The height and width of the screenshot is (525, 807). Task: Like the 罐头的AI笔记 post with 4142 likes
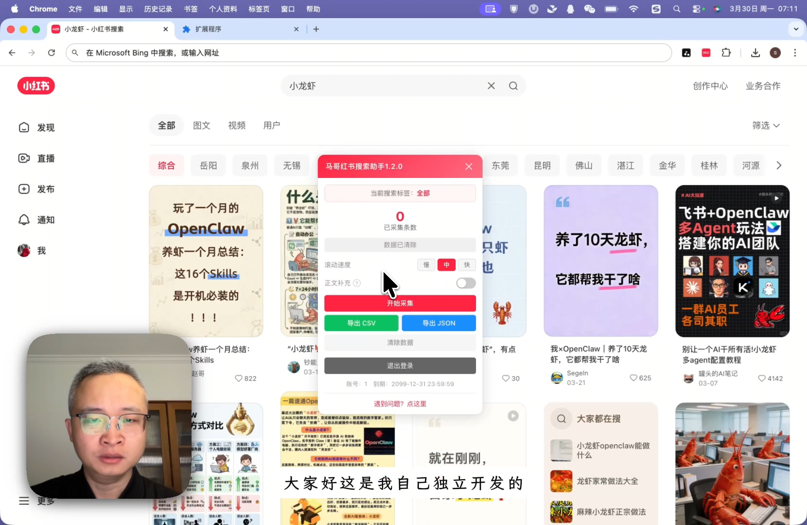[x=762, y=378]
